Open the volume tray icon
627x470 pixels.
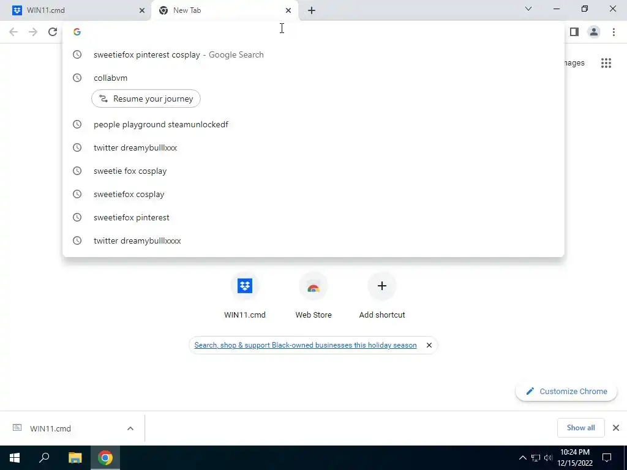pyautogui.click(x=548, y=458)
